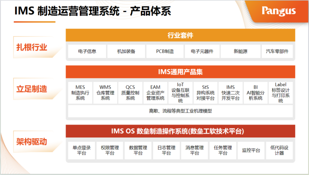
Task: Select the IMS 快速二次开发平台 box
Action: (230, 93)
